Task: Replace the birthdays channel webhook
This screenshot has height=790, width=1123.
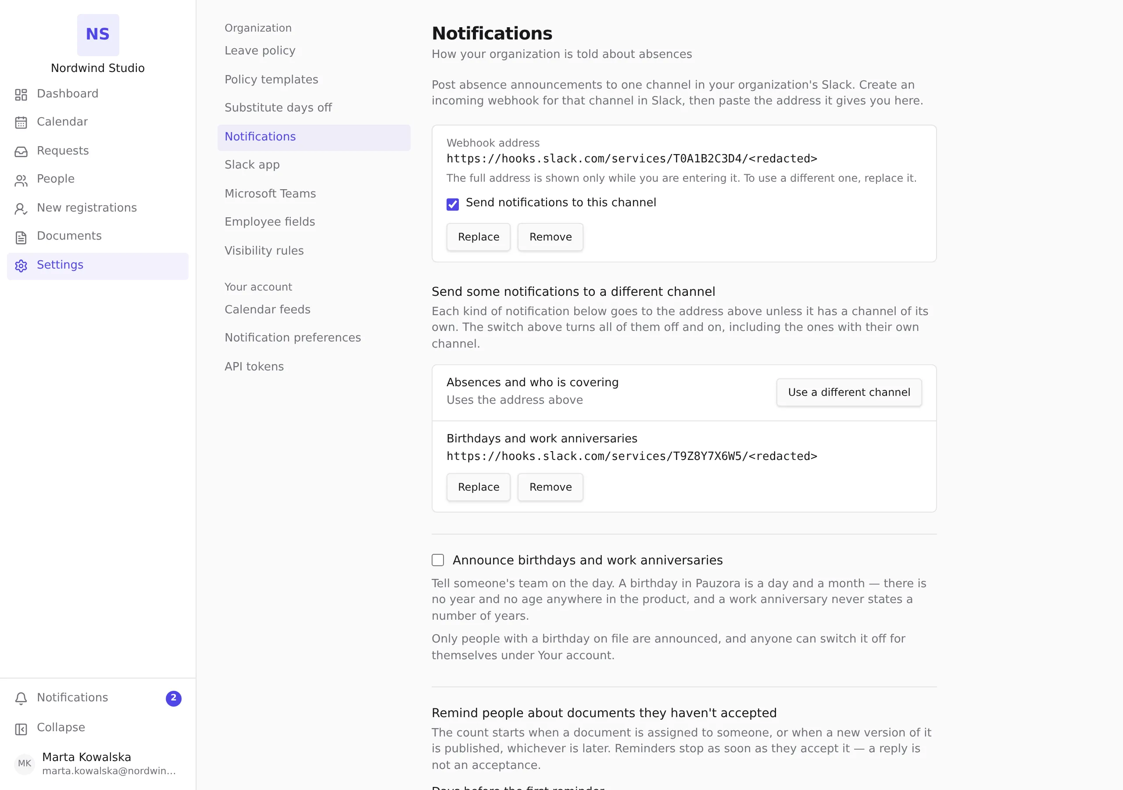Action: coord(478,487)
